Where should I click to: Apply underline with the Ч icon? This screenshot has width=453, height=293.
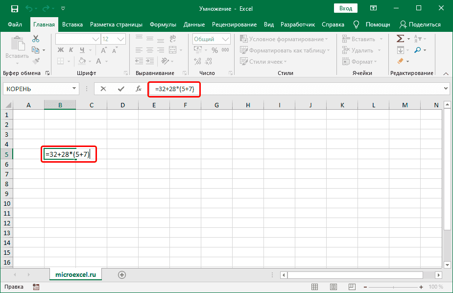pyautogui.click(x=82, y=49)
